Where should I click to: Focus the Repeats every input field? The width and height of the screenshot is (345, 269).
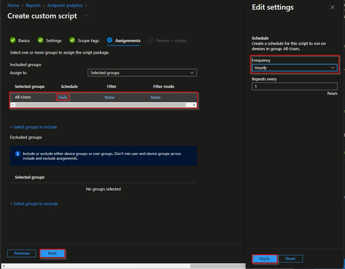294,86
